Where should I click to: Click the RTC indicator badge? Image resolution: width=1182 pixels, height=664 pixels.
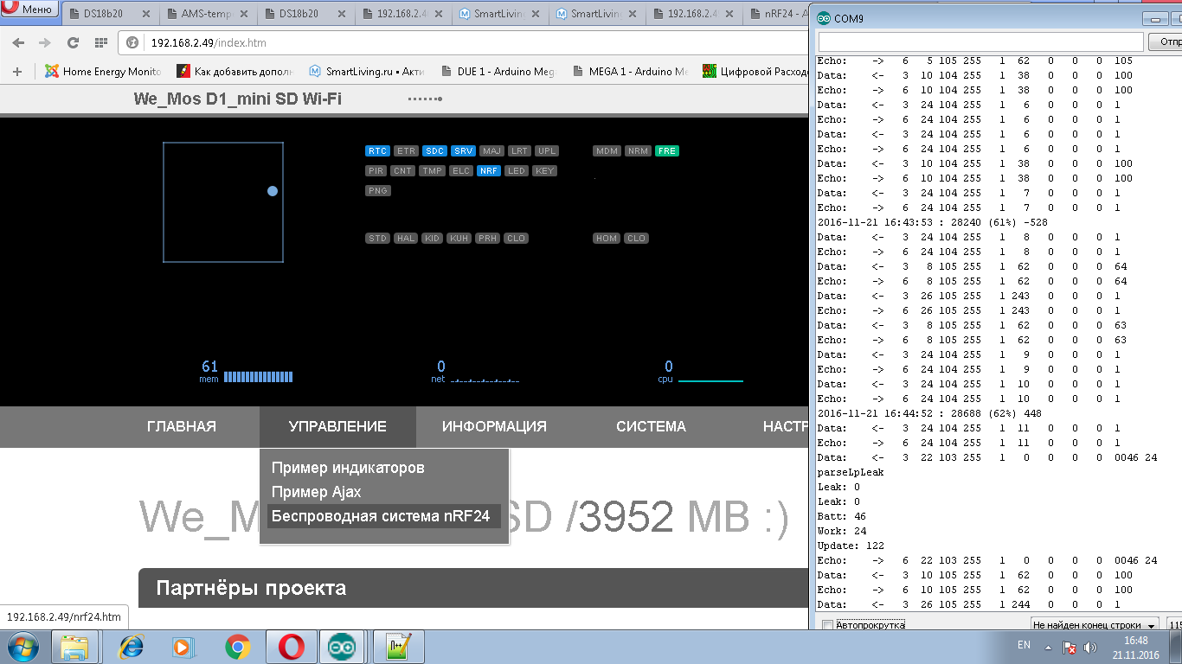377,150
